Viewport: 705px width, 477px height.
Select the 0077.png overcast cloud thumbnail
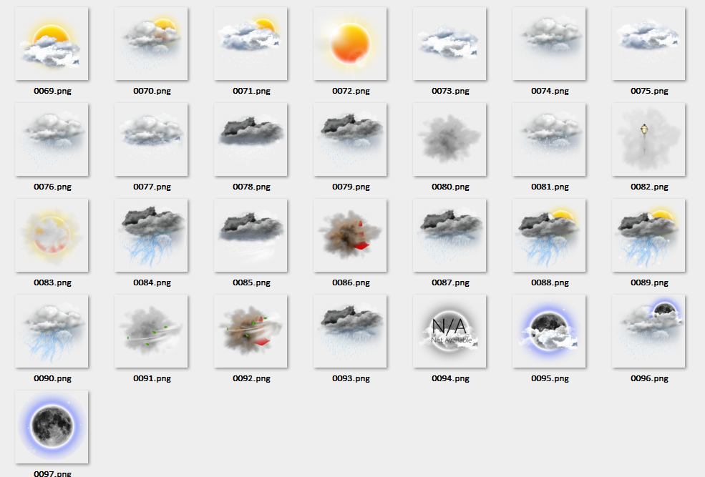[151, 139]
